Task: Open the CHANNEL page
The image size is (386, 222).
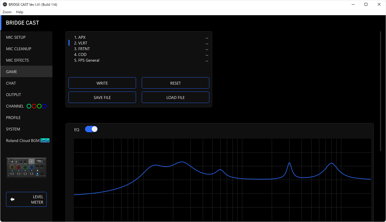Action: click(26, 106)
